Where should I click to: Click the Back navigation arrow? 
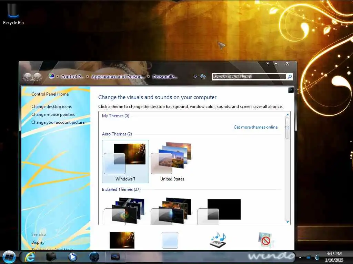(x=28, y=77)
